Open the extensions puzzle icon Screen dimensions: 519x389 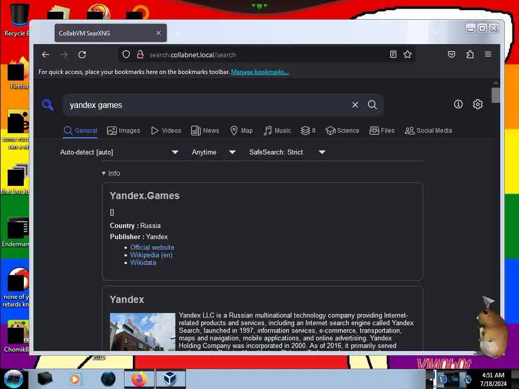tap(470, 54)
